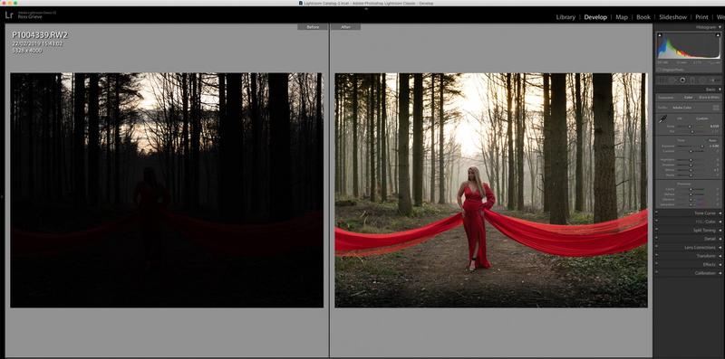Switch to the Library module
Screen dimensions: 725x359
565,17
